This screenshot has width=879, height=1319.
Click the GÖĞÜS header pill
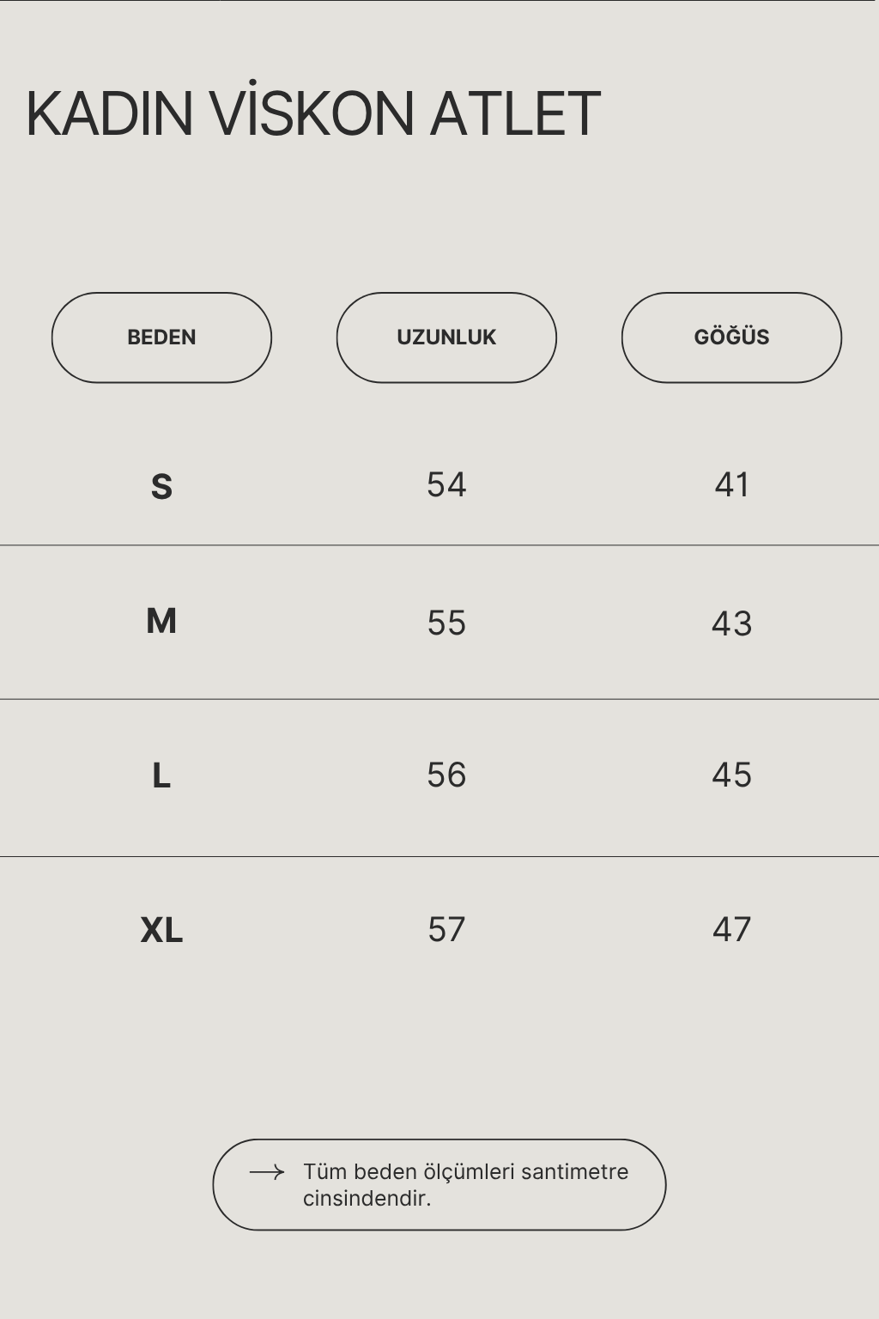click(731, 337)
